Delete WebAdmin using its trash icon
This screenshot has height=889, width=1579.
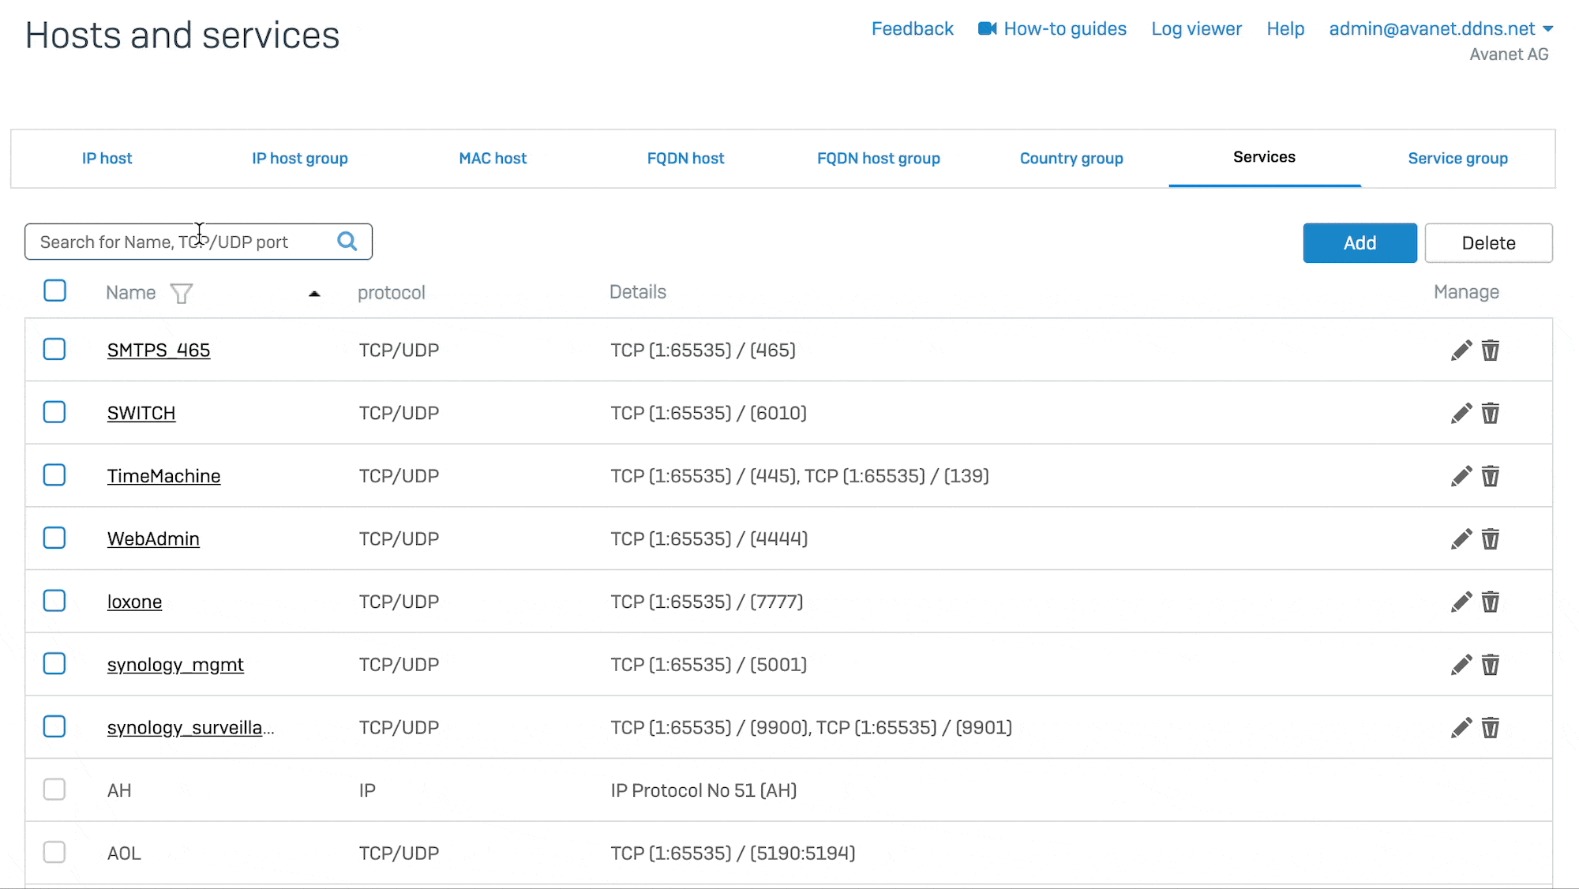(1491, 538)
